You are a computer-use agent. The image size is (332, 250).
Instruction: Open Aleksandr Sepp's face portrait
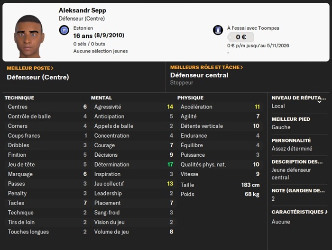pyautogui.click(x=29, y=36)
